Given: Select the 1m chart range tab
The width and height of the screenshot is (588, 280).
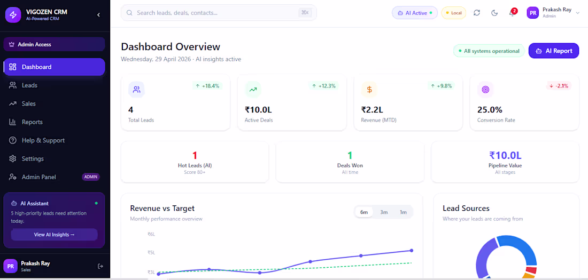Looking at the screenshot, I should click(403, 212).
